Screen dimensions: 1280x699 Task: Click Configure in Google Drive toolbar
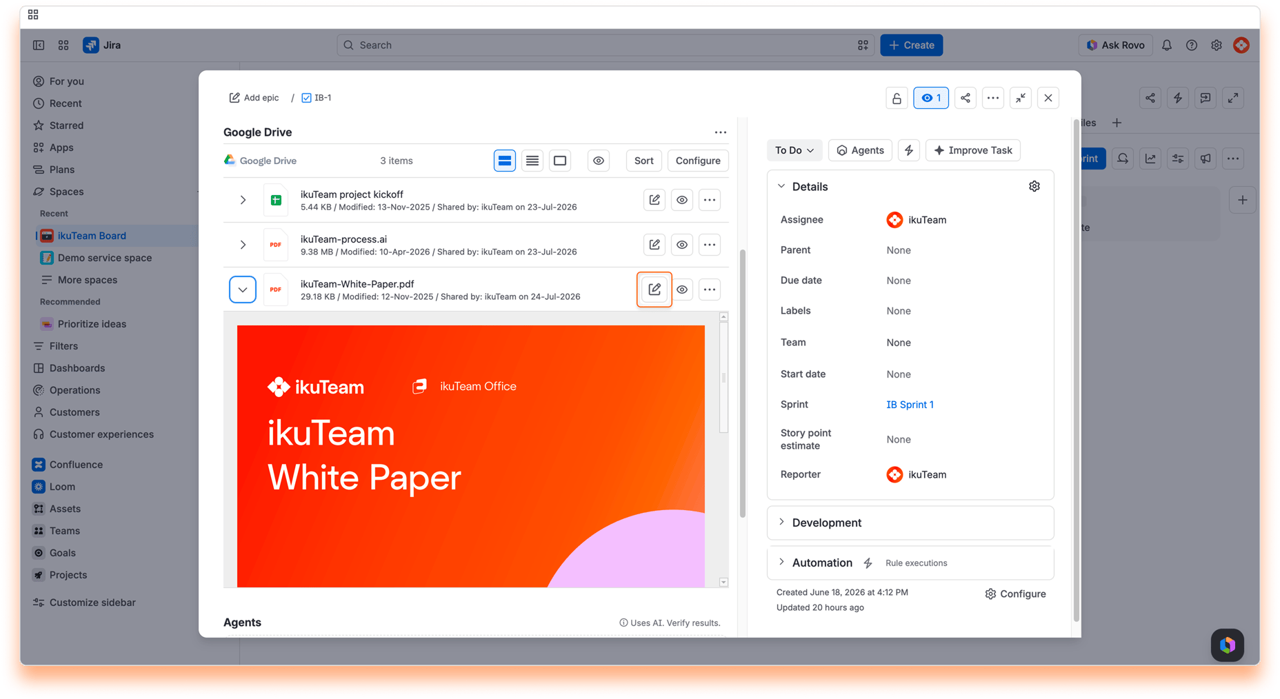click(698, 161)
